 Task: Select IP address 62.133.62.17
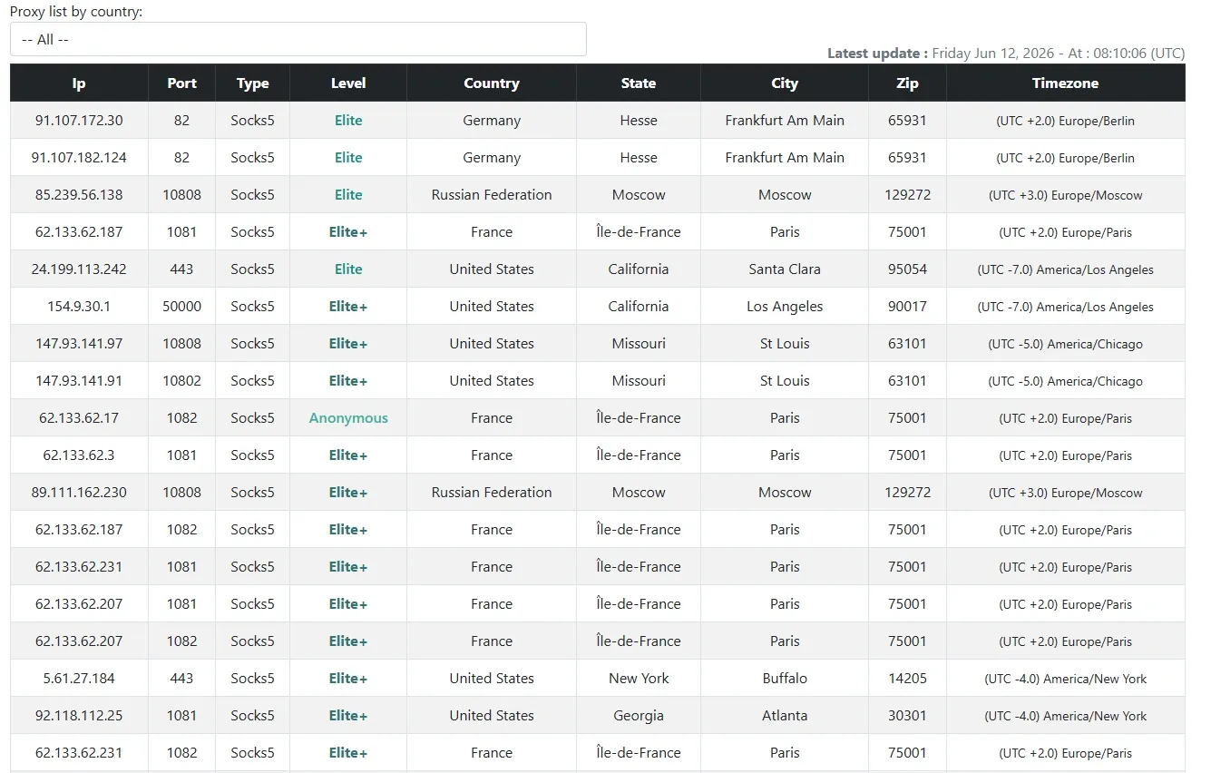point(79,418)
